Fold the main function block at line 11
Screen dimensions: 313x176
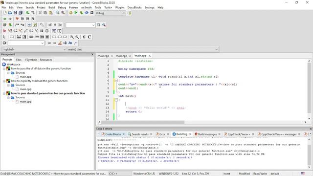[x=116, y=100]
